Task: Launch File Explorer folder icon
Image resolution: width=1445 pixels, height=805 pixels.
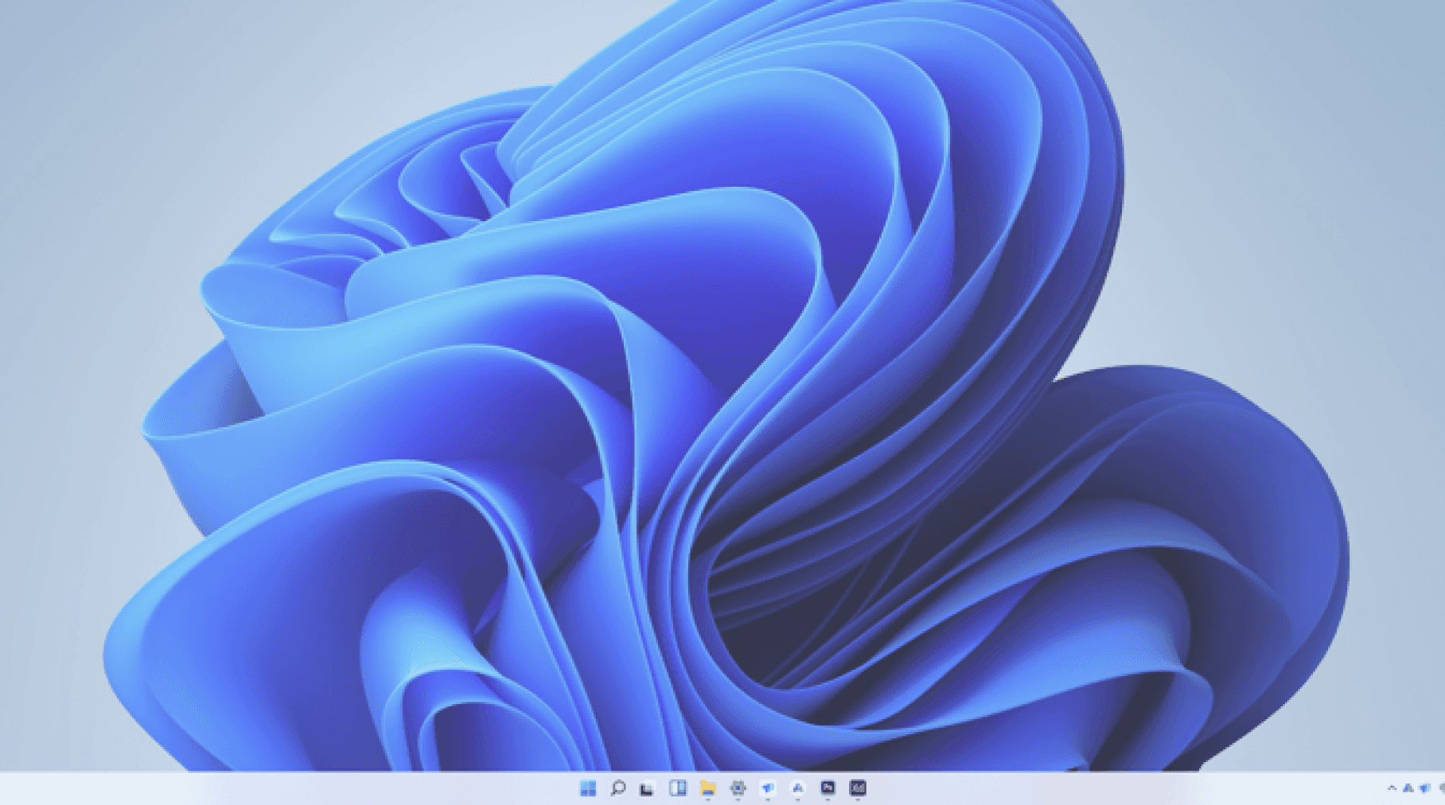Action: coord(707,788)
